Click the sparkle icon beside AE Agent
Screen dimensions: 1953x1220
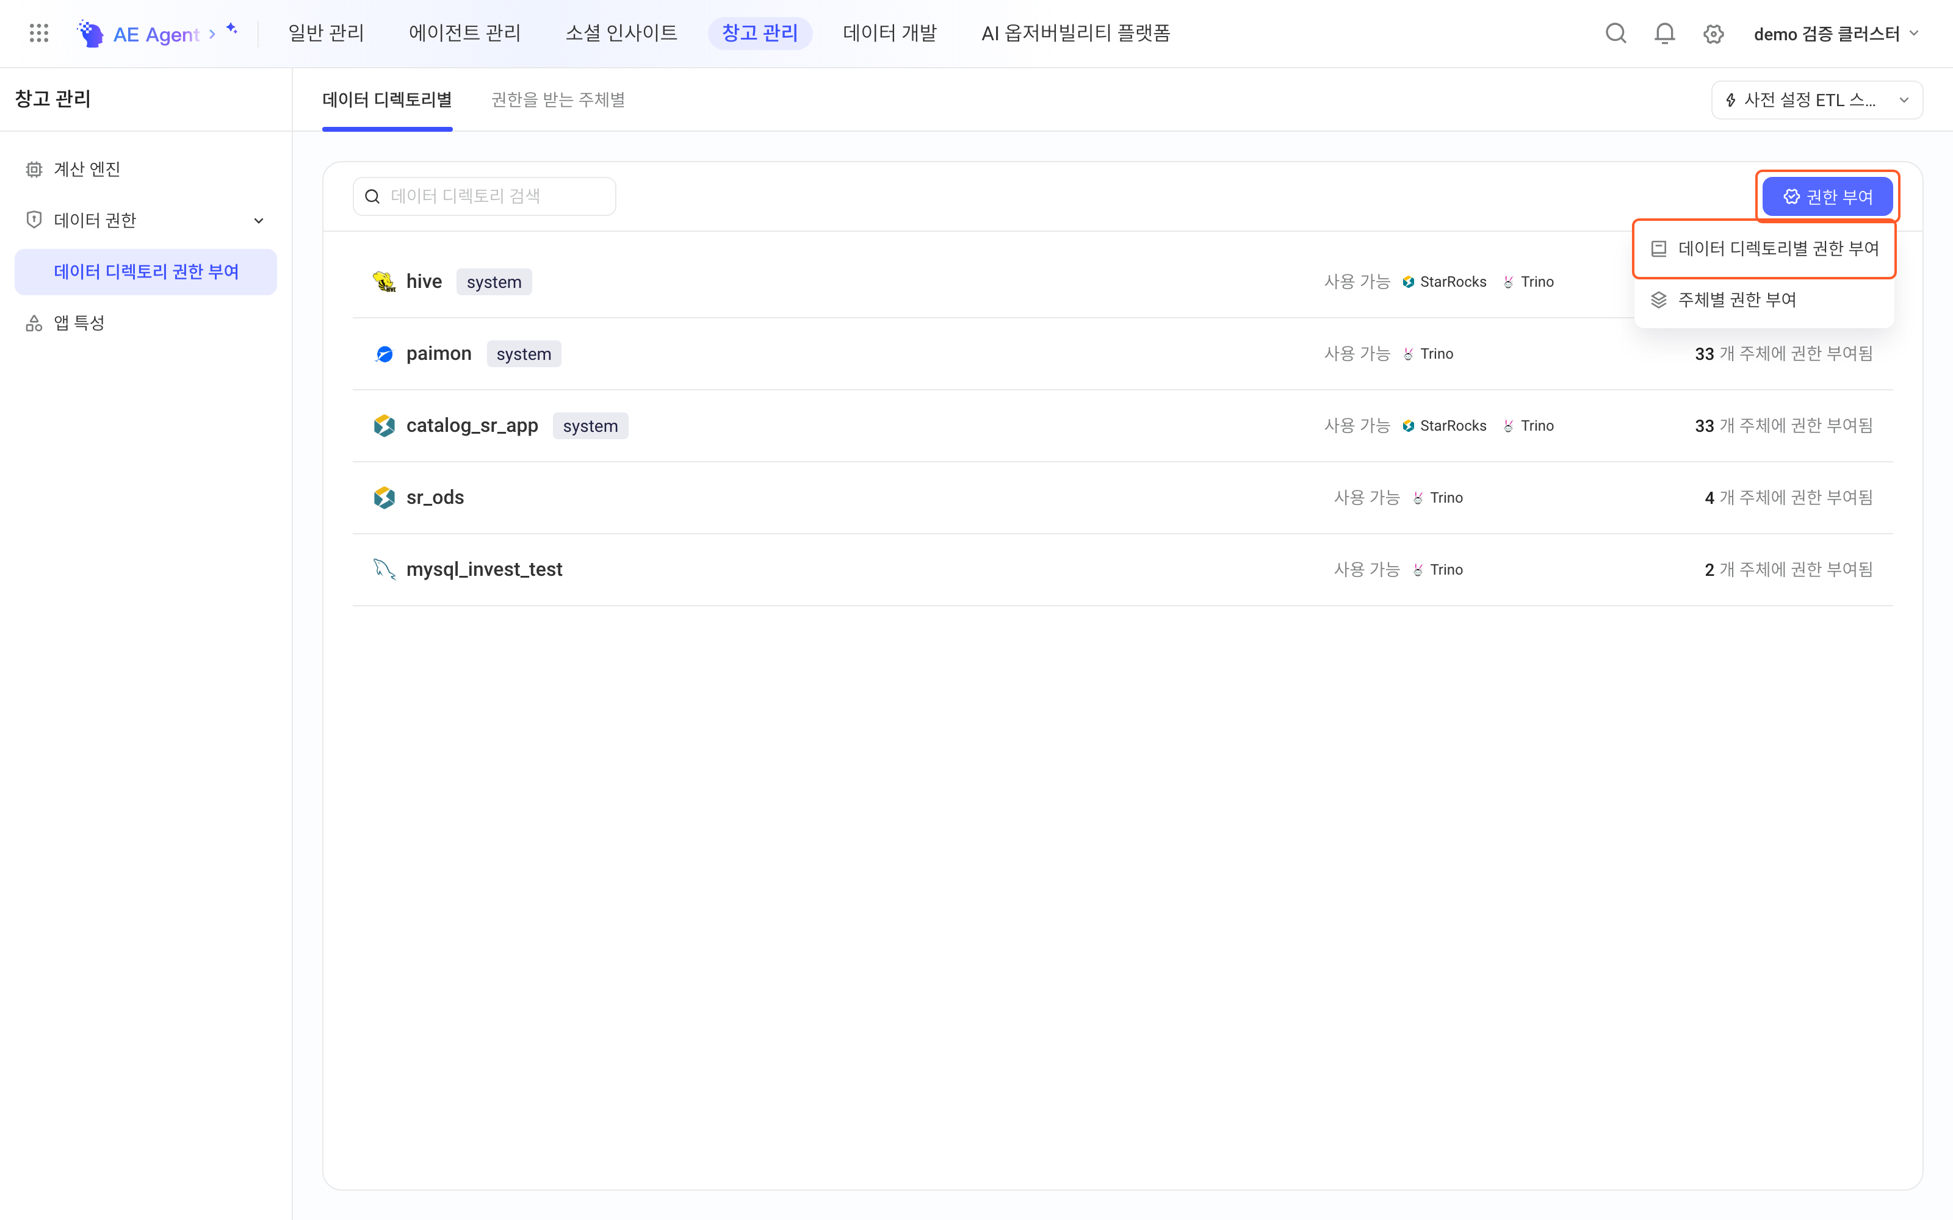(x=232, y=29)
